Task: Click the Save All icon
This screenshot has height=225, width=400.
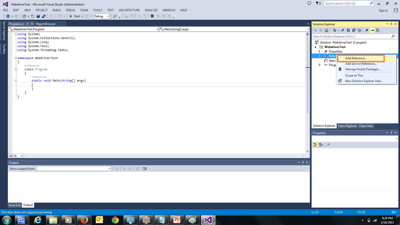Action: coord(43,16)
